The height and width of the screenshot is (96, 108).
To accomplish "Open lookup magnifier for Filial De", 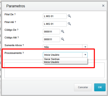I will pyautogui.click(x=69, y=16).
